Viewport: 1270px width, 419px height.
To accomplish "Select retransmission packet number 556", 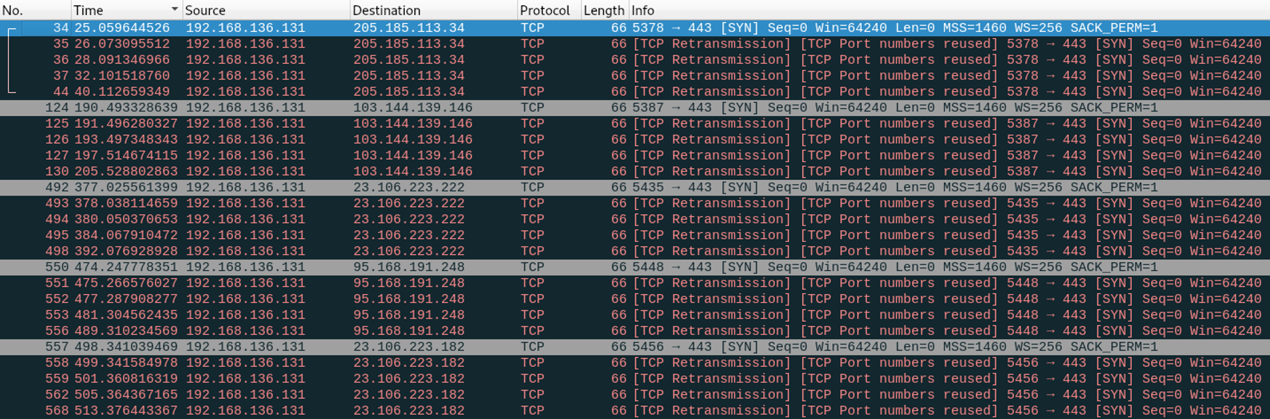I will [x=635, y=331].
